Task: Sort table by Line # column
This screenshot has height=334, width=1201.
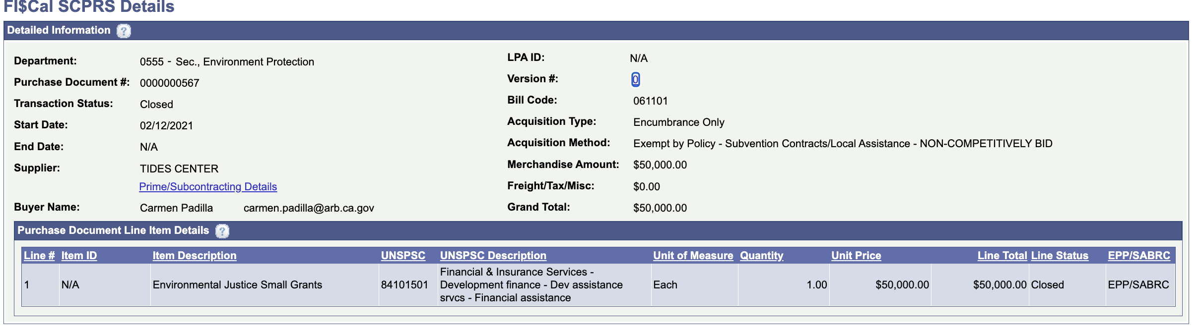Action: pos(39,256)
